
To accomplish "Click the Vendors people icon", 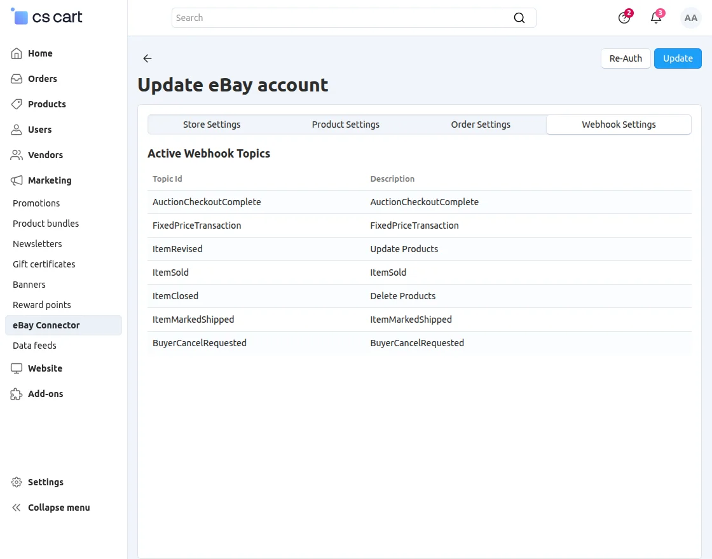I will tap(17, 155).
